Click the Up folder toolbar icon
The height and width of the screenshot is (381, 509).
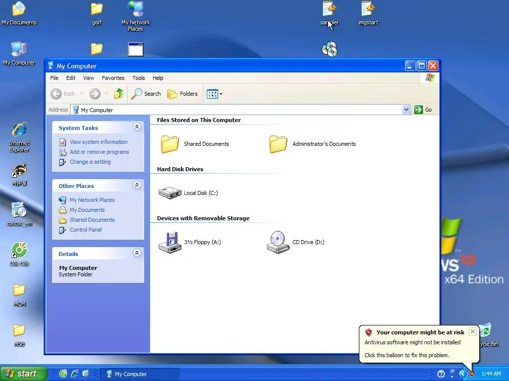(119, 94)
